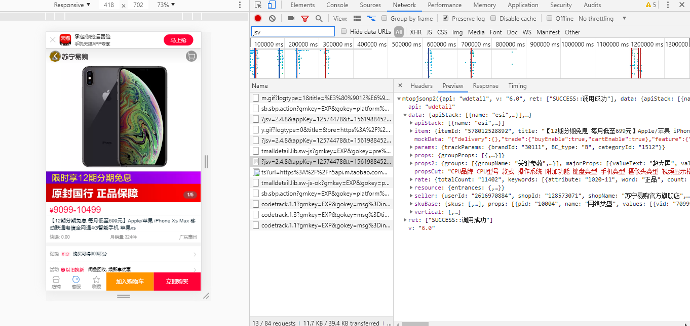690x326 pixels.
Task: Expand the skuBase node
Action: (411, 204)
